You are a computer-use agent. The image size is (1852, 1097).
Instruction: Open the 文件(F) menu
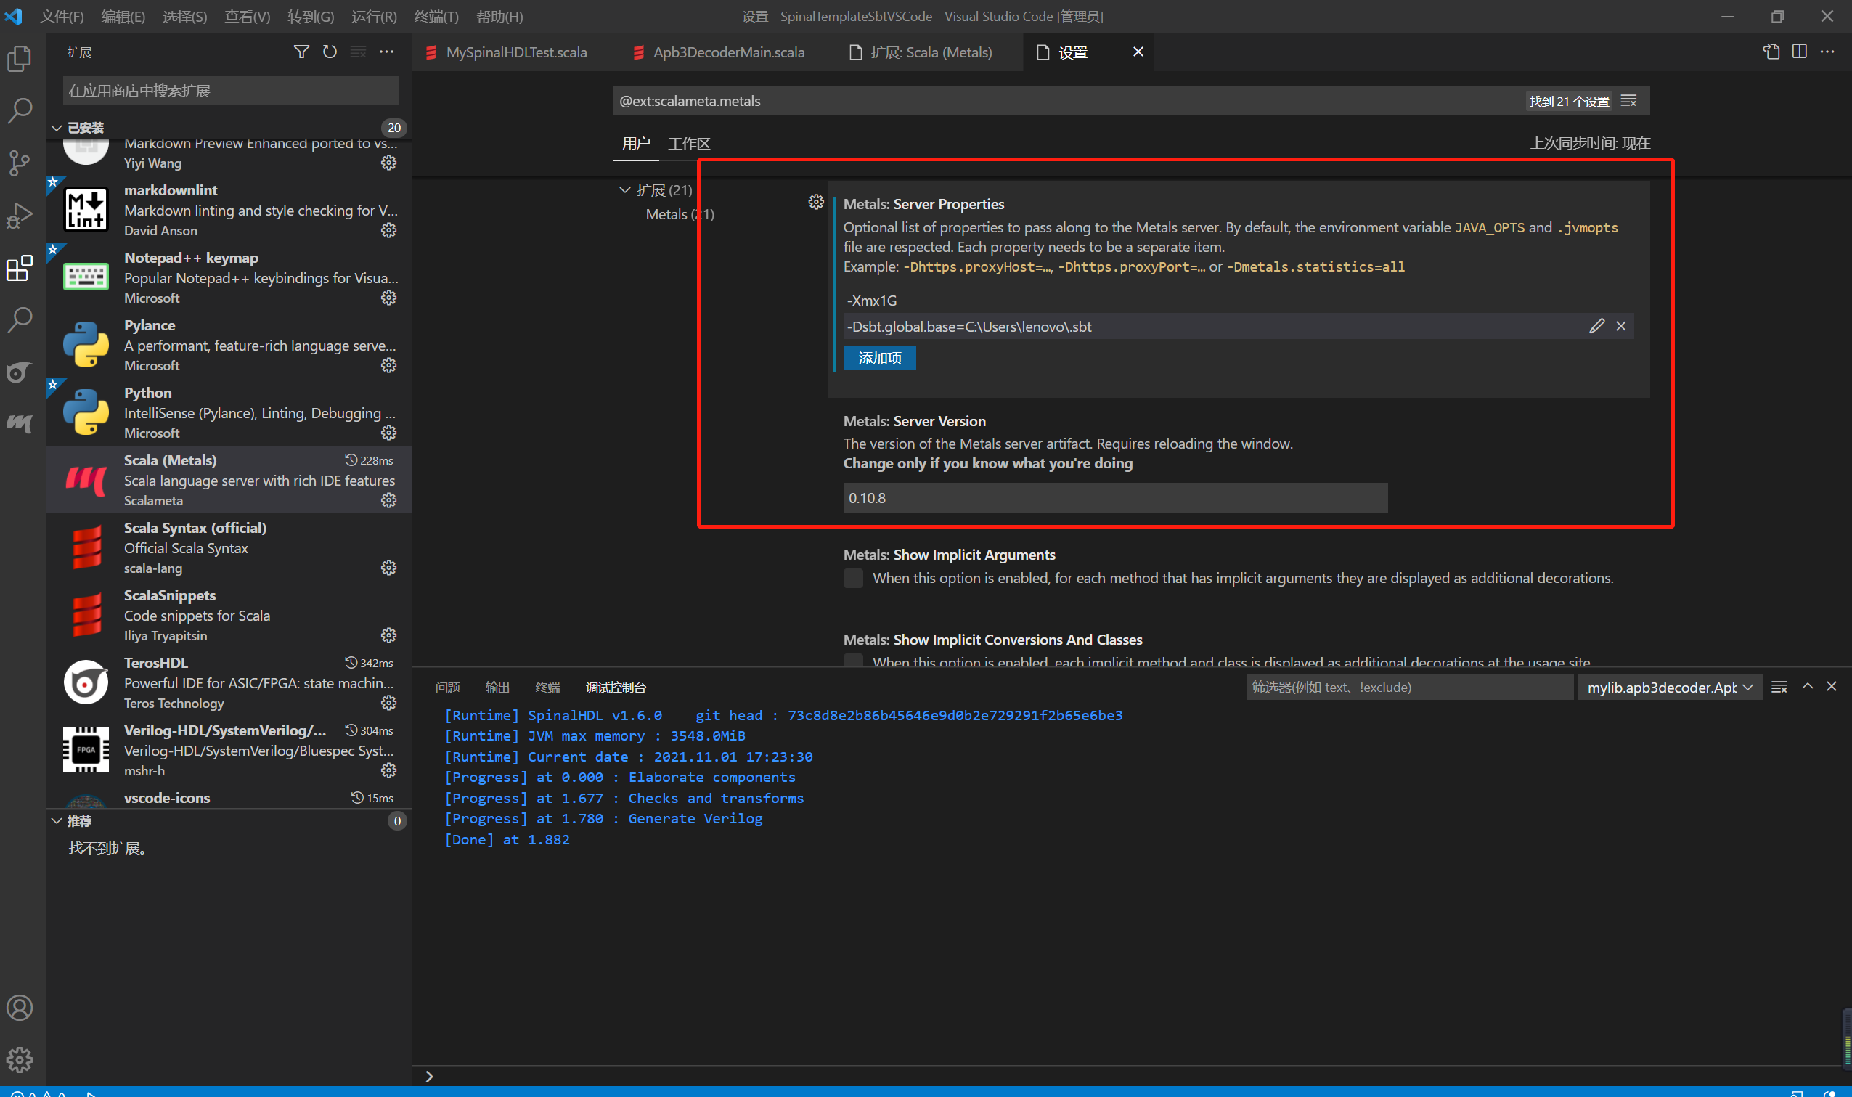61,16
